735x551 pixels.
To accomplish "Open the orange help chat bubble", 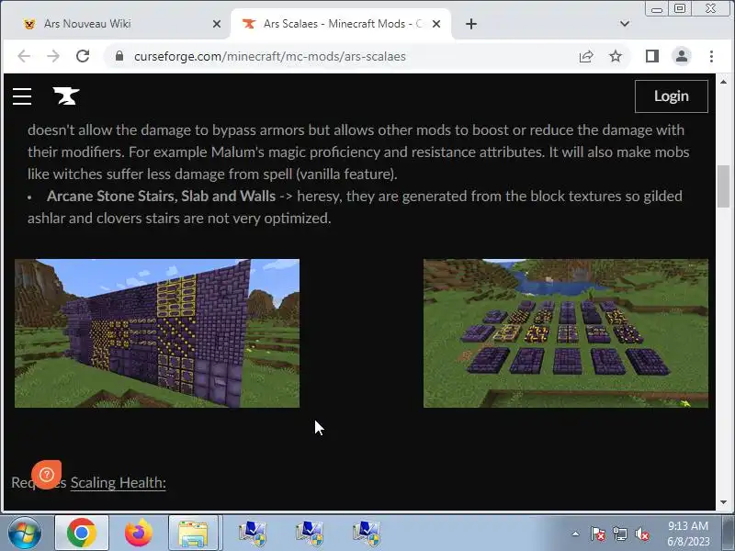I will tap(47, 474).
